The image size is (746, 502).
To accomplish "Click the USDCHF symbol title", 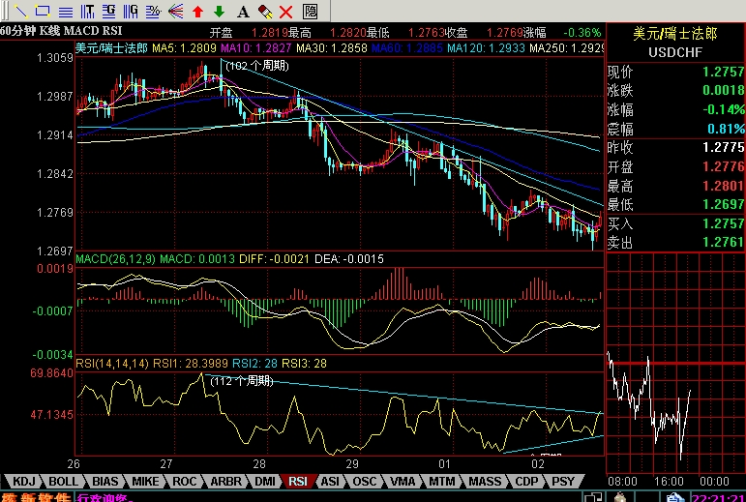I will coord(675,52).
